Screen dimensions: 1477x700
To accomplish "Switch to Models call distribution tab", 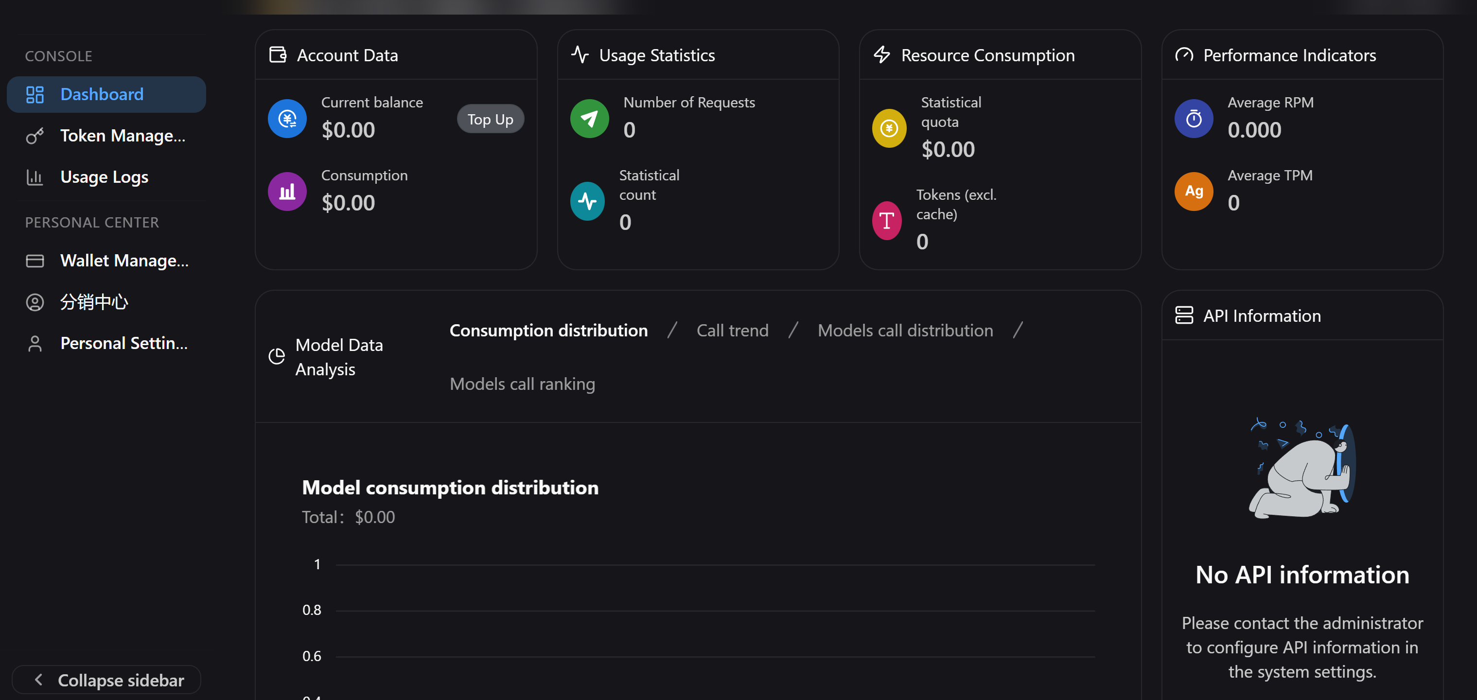I will (905, 330).
